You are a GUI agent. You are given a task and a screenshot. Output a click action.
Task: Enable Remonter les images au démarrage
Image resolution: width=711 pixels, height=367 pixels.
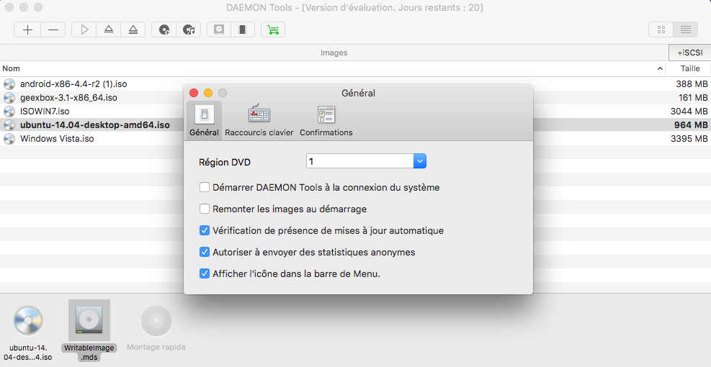205,209
